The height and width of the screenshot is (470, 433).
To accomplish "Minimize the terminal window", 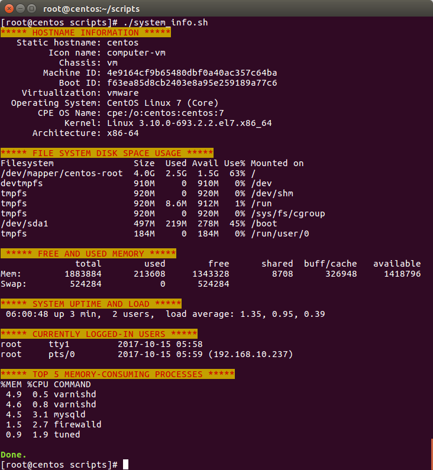I will point(20,8).
